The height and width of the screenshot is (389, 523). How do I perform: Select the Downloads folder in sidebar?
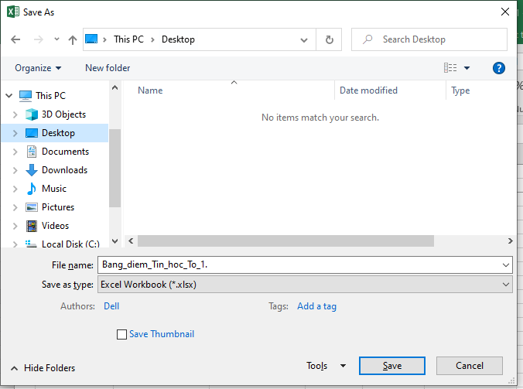[64, 170]
